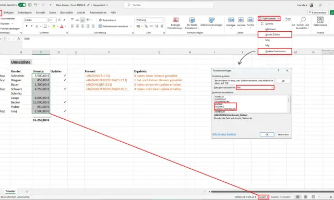
Task: Align text right
Action: click(82, 26)
